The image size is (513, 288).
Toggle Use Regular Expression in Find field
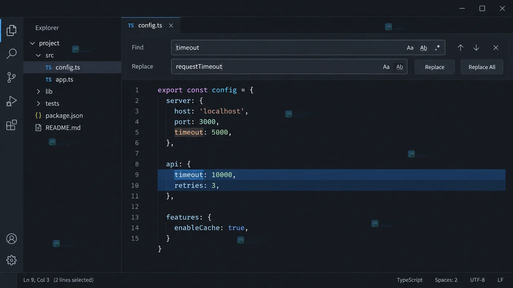coord(437,48)
